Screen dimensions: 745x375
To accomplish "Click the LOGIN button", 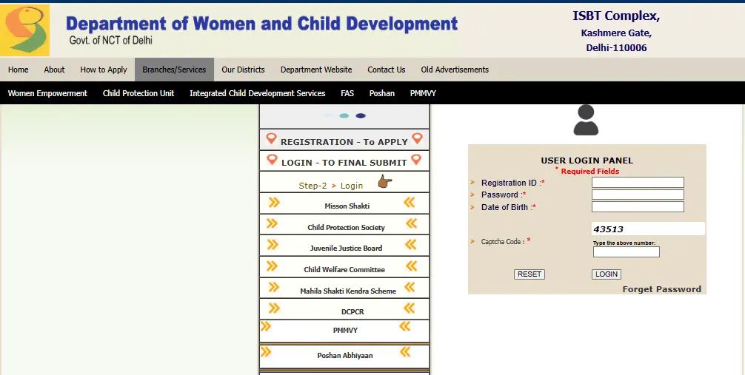I will click(607, 274).
